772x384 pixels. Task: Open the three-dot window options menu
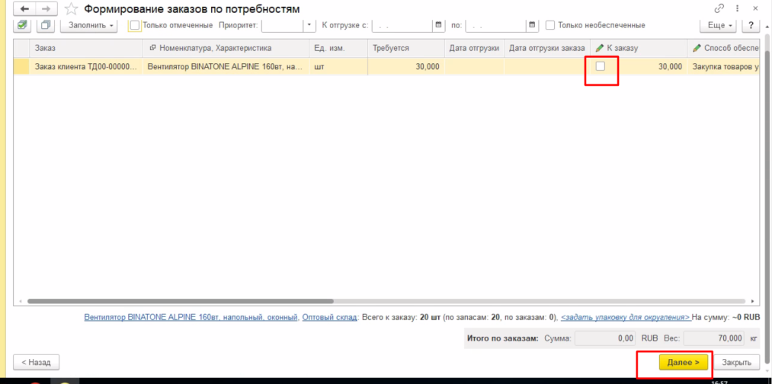736,8
